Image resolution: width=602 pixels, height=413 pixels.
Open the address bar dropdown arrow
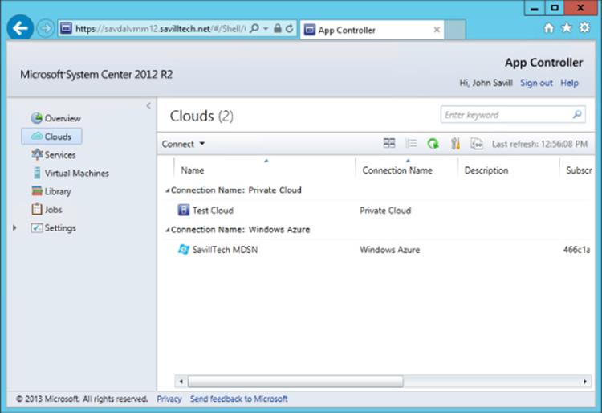pos(266,28)
